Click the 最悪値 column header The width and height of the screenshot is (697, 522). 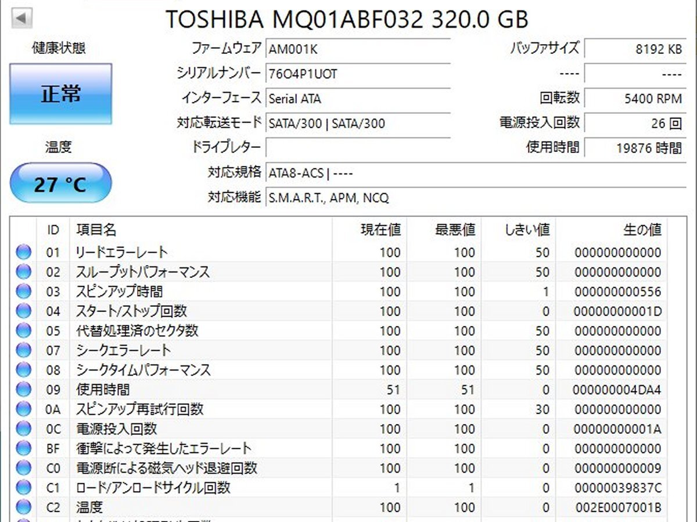[444, 230]
